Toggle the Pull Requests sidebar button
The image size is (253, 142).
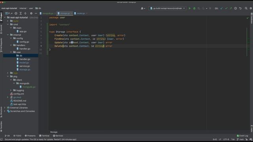(x=1, y=45)
